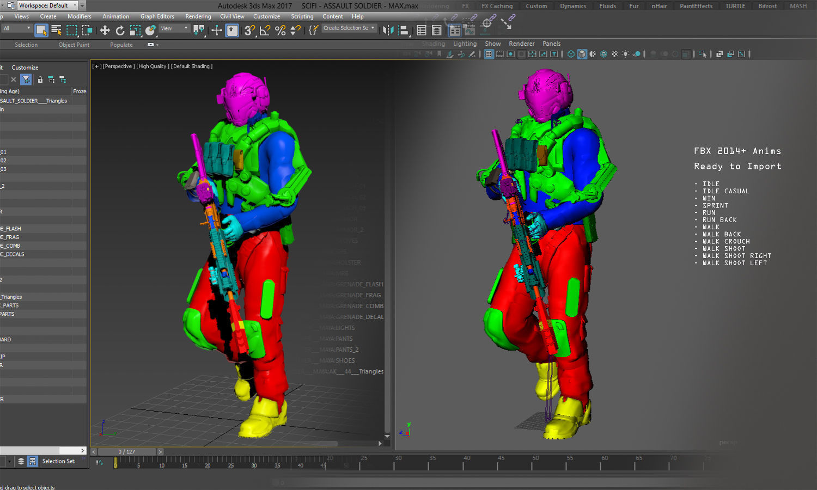Open the nHair shelf tab

(x=659, y=6)
